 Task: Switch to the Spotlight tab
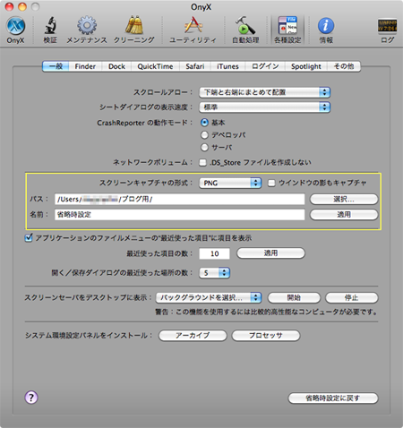(306, 66)
